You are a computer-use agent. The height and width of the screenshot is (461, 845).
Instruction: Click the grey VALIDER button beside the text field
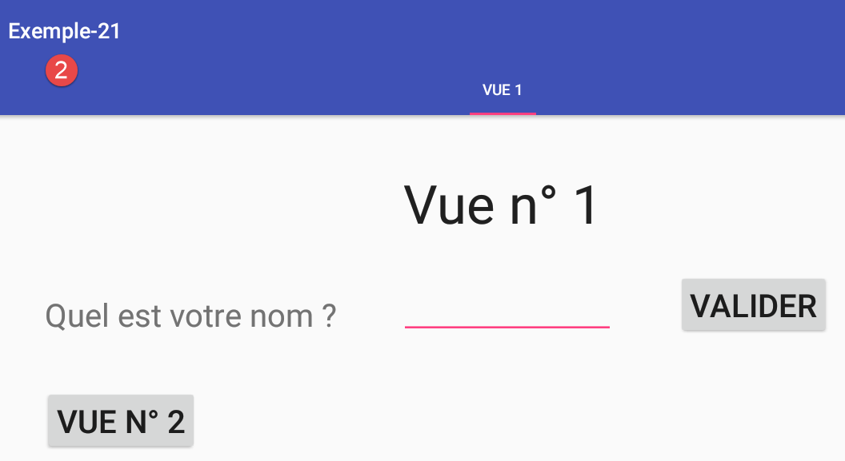point(753,305)
